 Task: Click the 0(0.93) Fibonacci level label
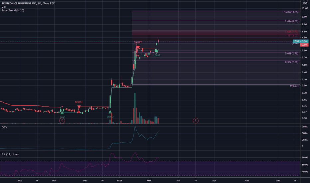[x=294, y=86]
